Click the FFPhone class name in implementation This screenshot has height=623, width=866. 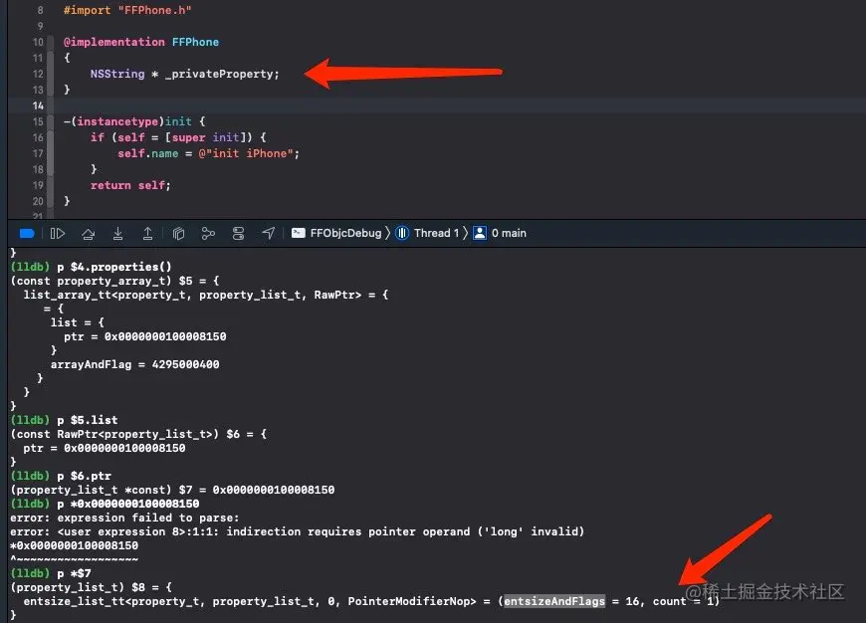(195, 42)
